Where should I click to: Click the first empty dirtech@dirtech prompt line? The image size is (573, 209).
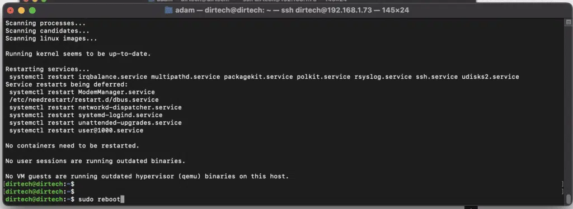(x=40, y=184)
